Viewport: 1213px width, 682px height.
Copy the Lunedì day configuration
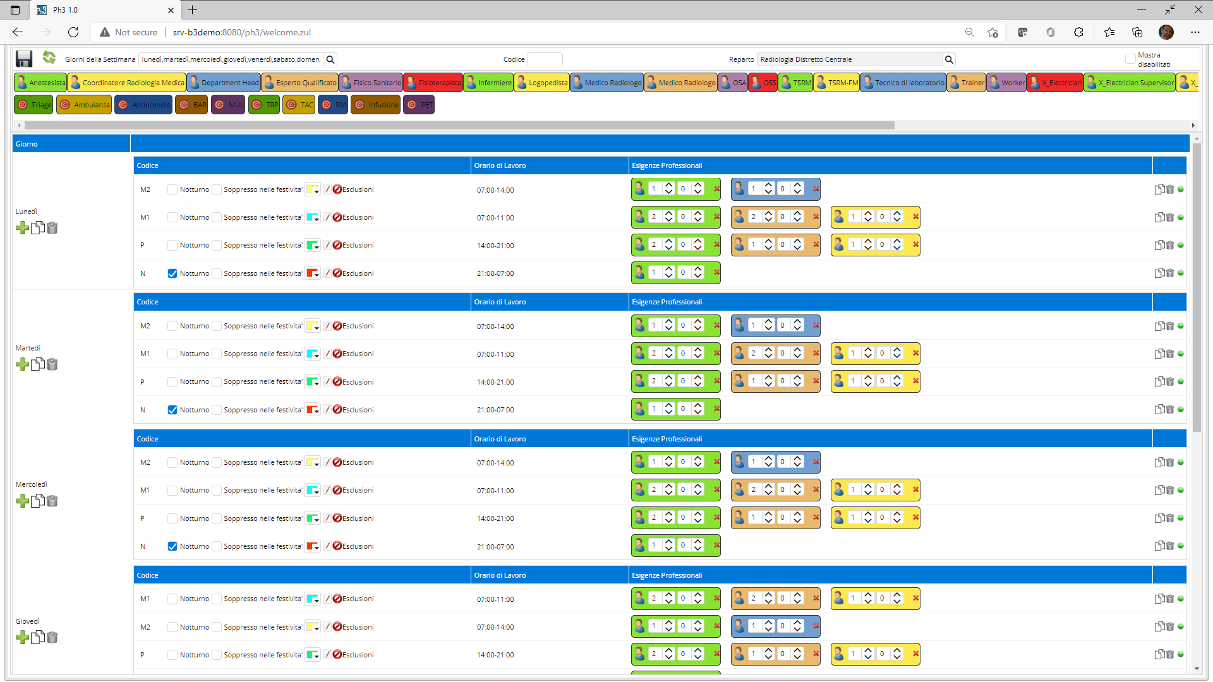click(x=38, y=228)
